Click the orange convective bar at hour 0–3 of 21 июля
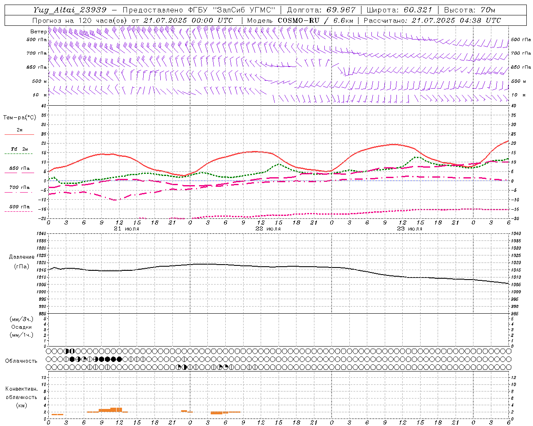533x426 pixels. tap(57, 414)
